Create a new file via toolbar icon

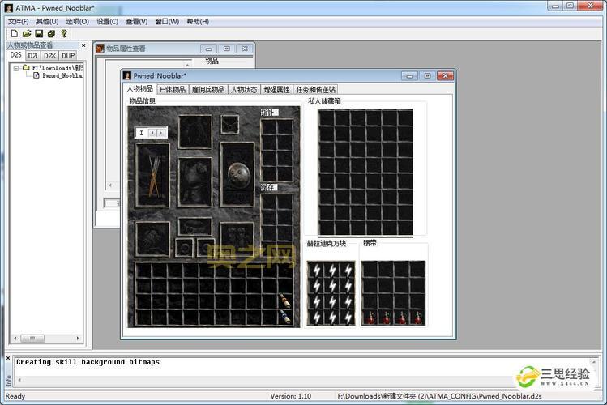point(15,34)
